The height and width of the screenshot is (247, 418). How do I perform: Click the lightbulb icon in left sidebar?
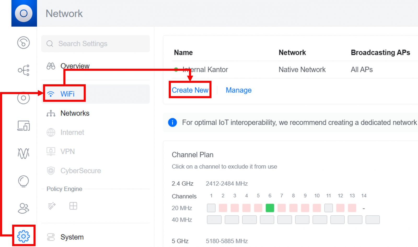tap(24, 181)
